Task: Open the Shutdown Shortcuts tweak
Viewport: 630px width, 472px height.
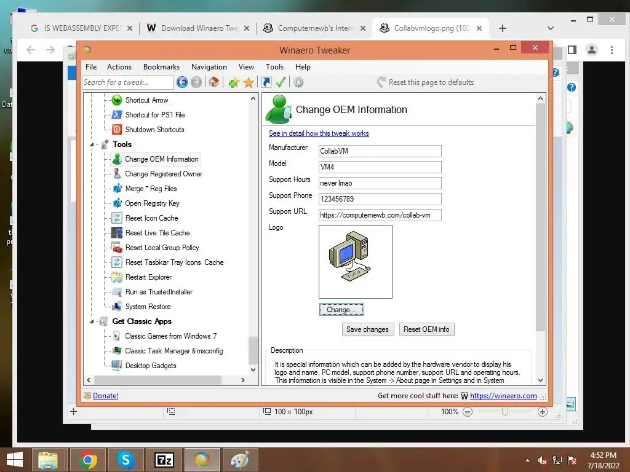Action: click(x=154, y=130)
